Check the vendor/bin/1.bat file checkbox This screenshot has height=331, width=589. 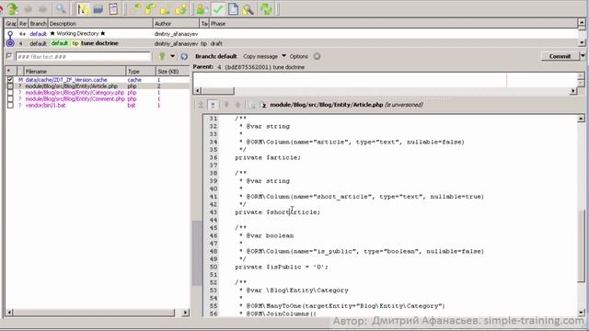[x=10, y=105]
